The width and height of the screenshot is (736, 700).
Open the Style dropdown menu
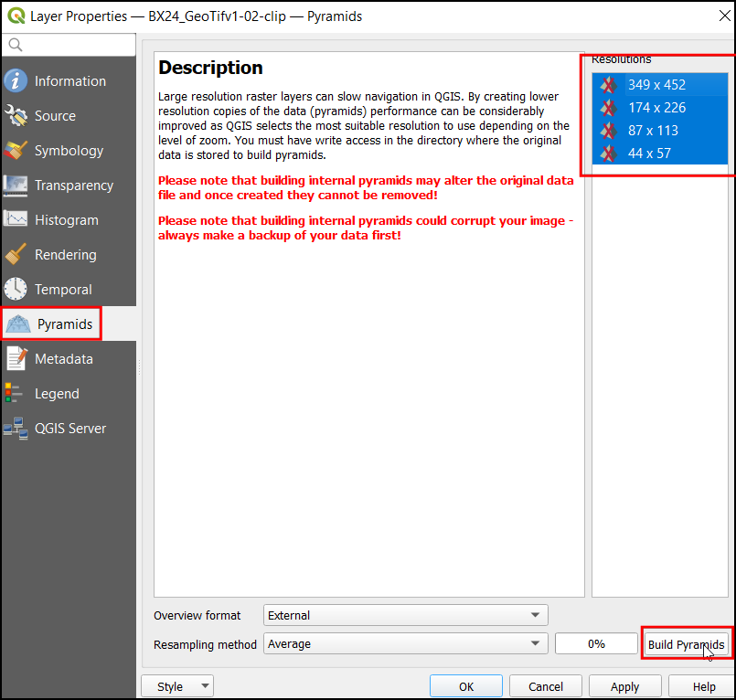[177, 686]
